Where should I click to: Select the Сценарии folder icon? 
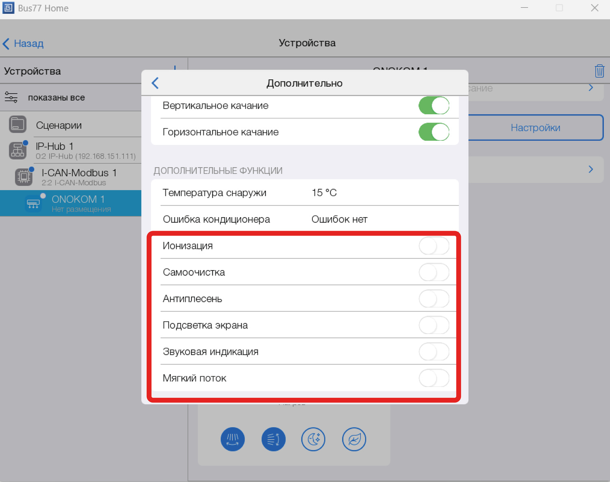[x=17, y=125]
